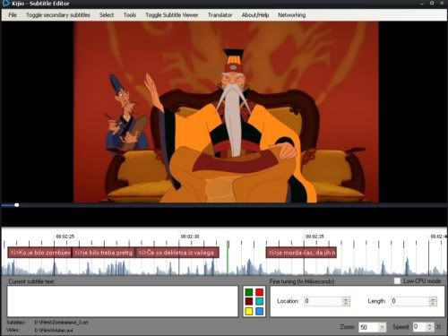448x336 pixels.
Task: Open the Translator menu
Action: [220, 15]
